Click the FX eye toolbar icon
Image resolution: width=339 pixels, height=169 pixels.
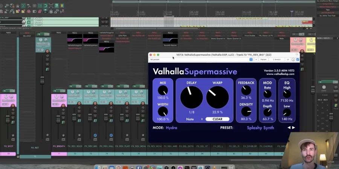(46, 11)
